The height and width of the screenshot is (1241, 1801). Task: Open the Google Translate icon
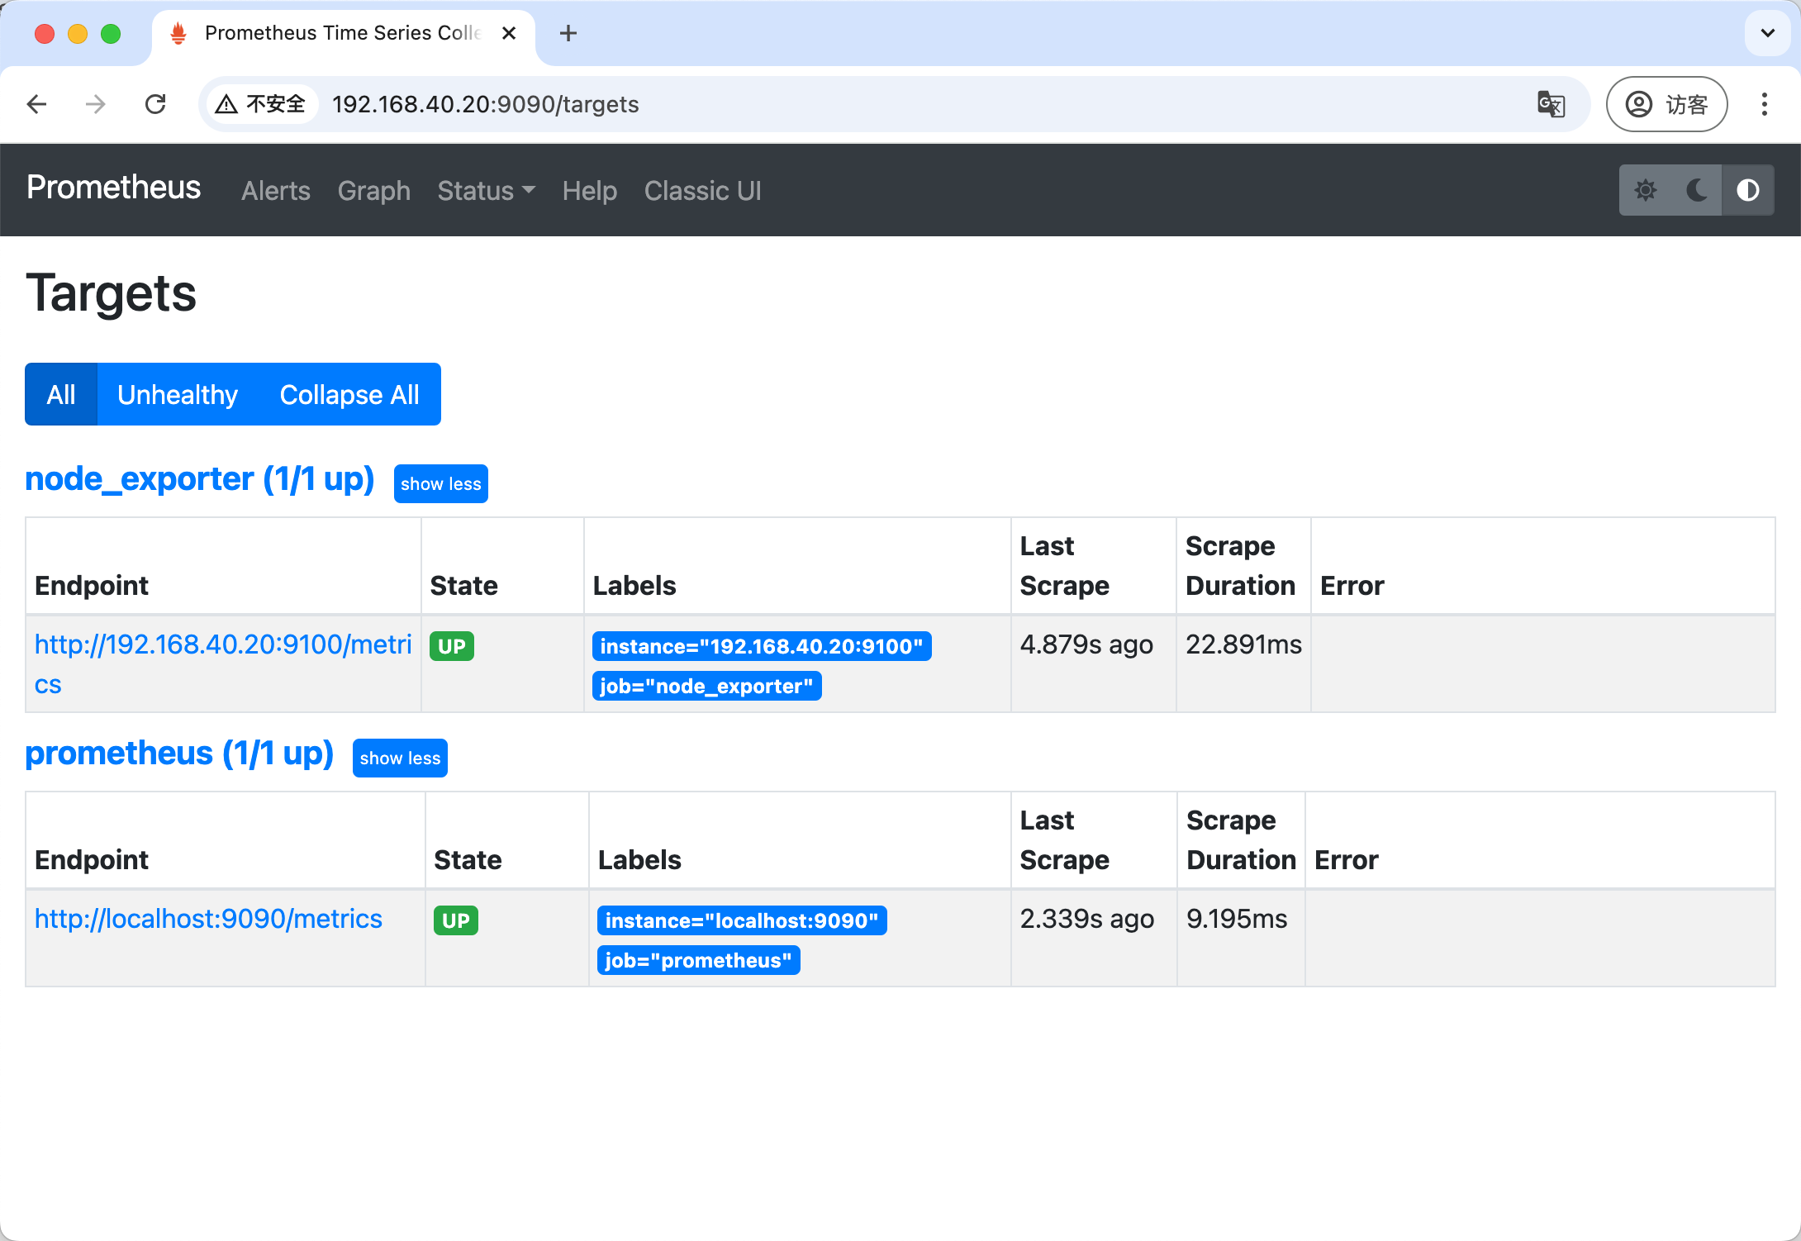[x=1550, y=104]
